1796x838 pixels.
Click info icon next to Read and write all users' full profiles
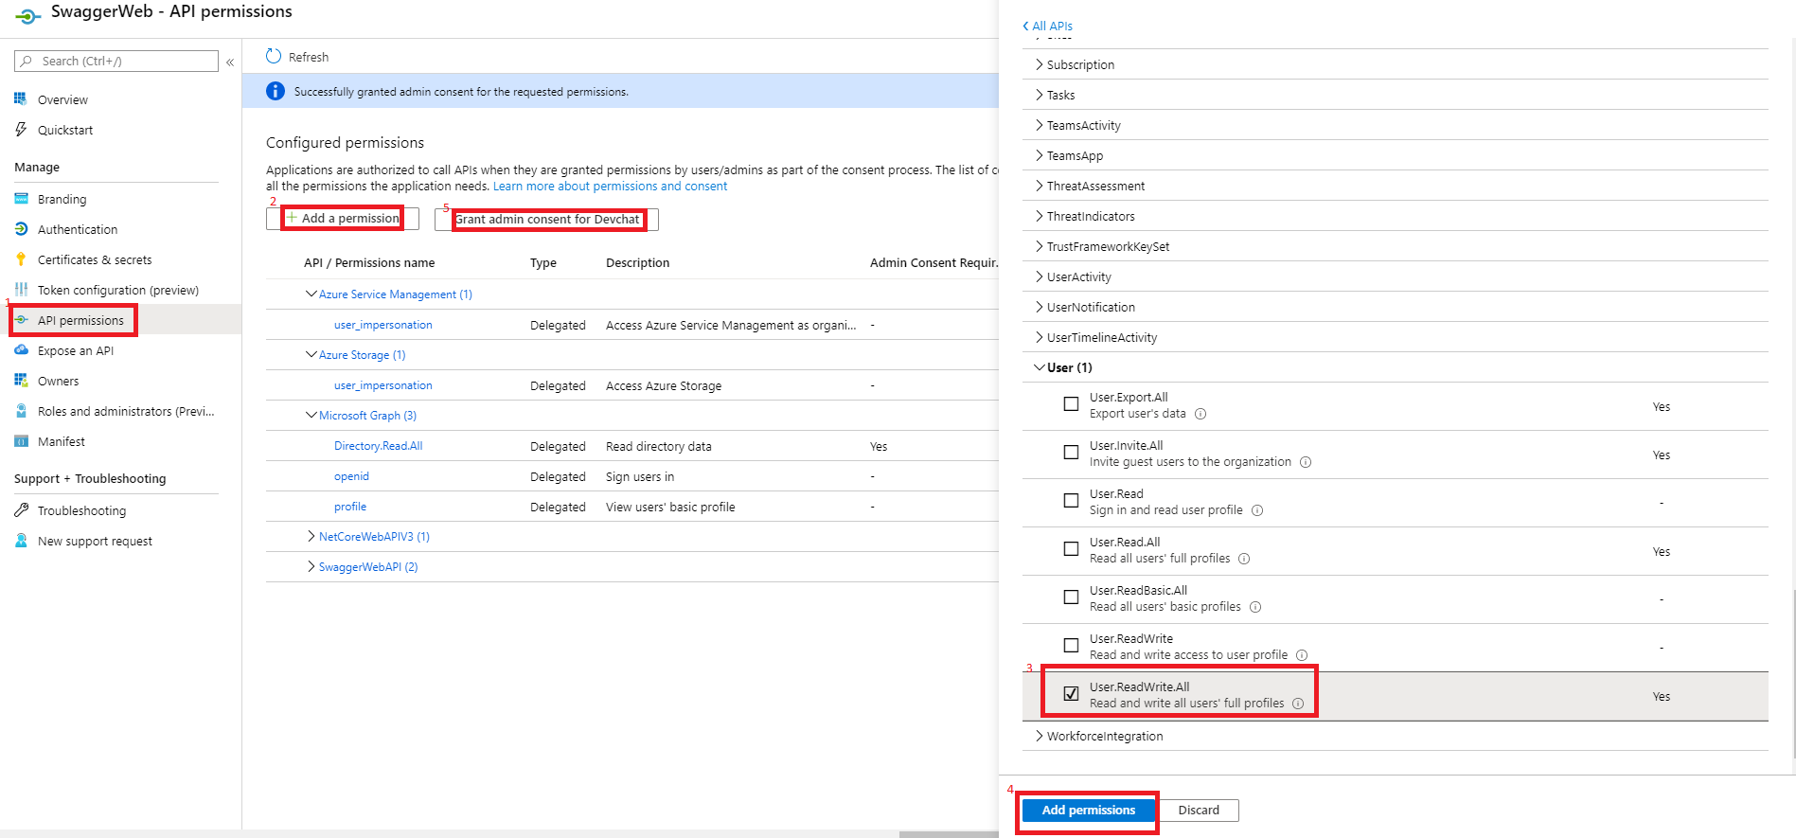[1298, 704]
